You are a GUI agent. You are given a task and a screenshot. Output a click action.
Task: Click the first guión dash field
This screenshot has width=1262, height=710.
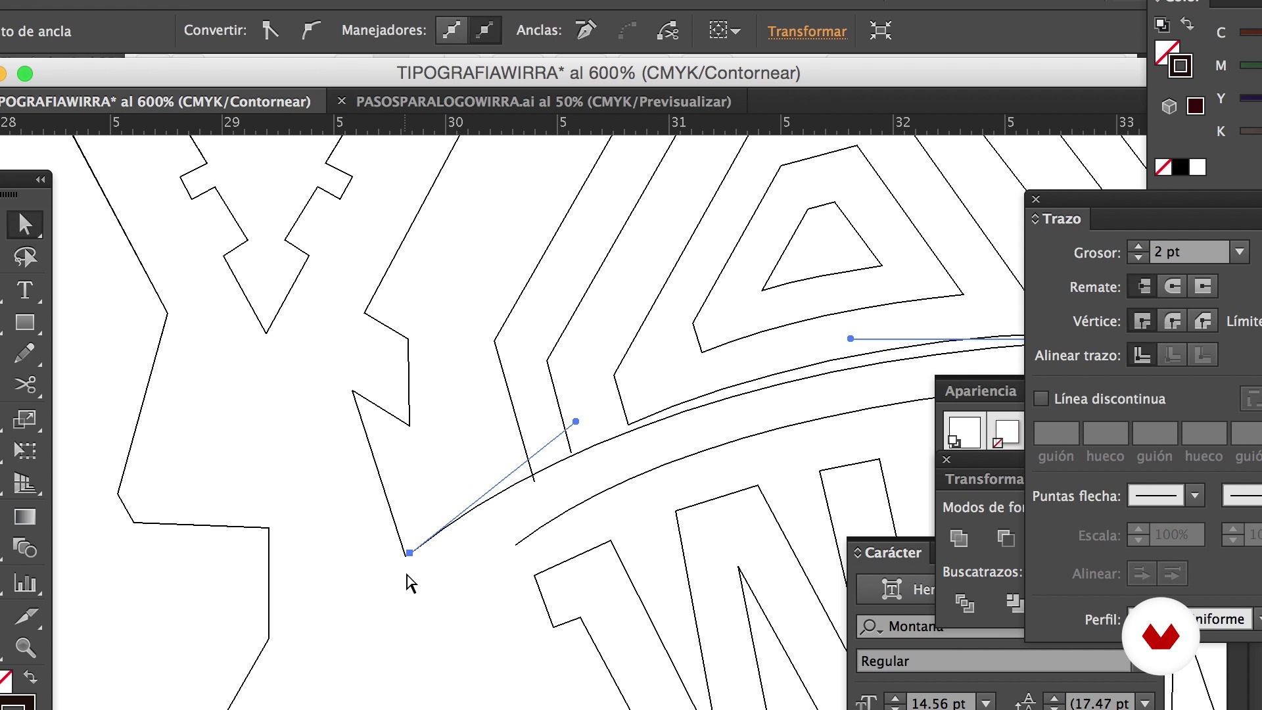(x=1056, y=434)
